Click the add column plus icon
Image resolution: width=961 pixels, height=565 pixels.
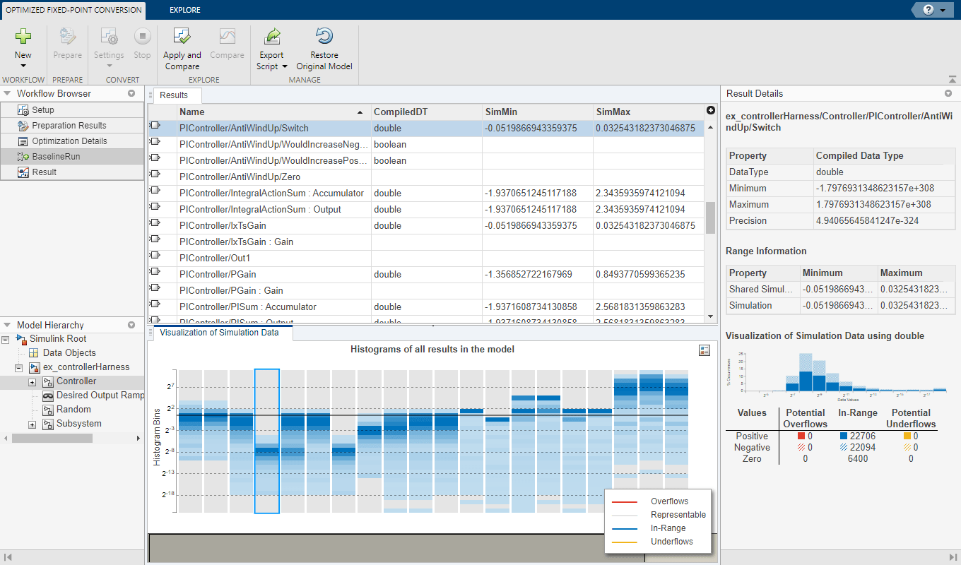tap(710, 110)
